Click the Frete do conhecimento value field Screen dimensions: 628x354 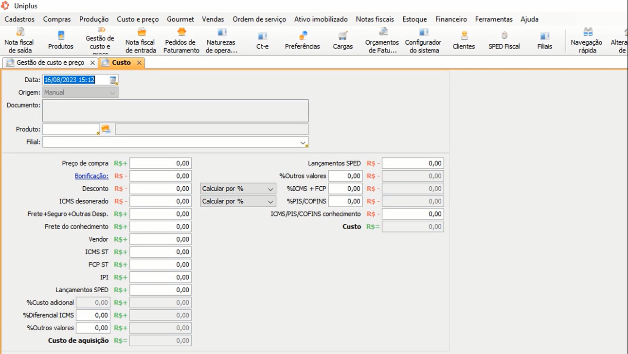(x=161, y=227)
